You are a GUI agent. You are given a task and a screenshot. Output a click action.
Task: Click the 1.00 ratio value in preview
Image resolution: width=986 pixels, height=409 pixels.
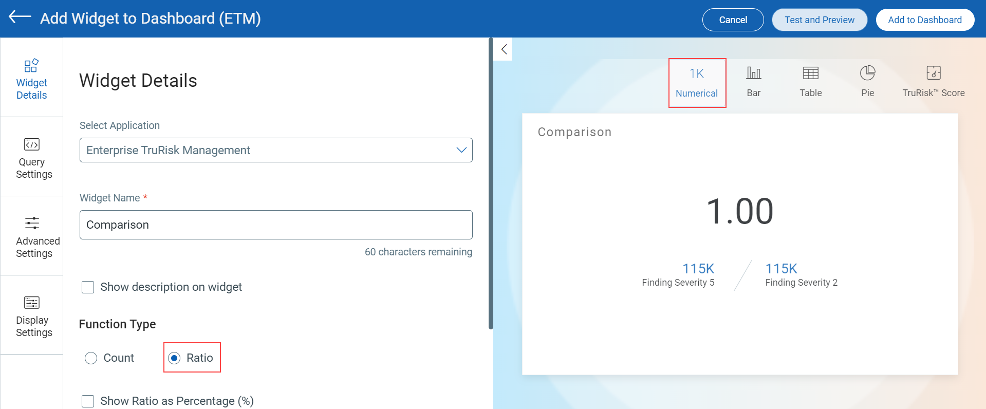pyautogui.click(x=740, y=211)
